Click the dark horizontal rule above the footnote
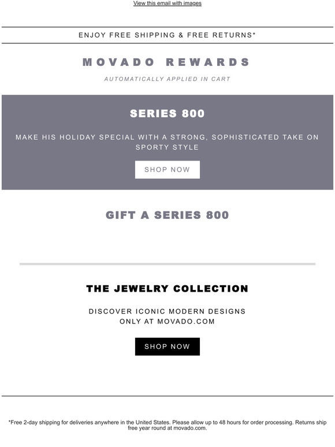This screenshot has width=335, height=447. click(x=167, y=396)
